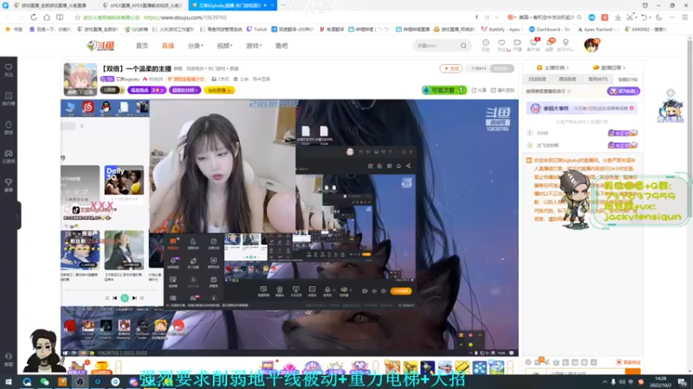
Task: Open the super fan group pill
Action: click(x=185, y=90)
